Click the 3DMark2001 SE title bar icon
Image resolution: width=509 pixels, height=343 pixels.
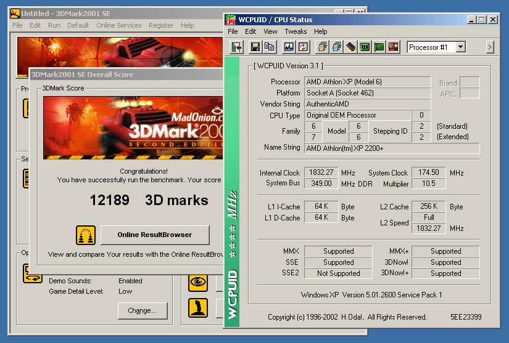pyautogui.click(x=15, y=14)
